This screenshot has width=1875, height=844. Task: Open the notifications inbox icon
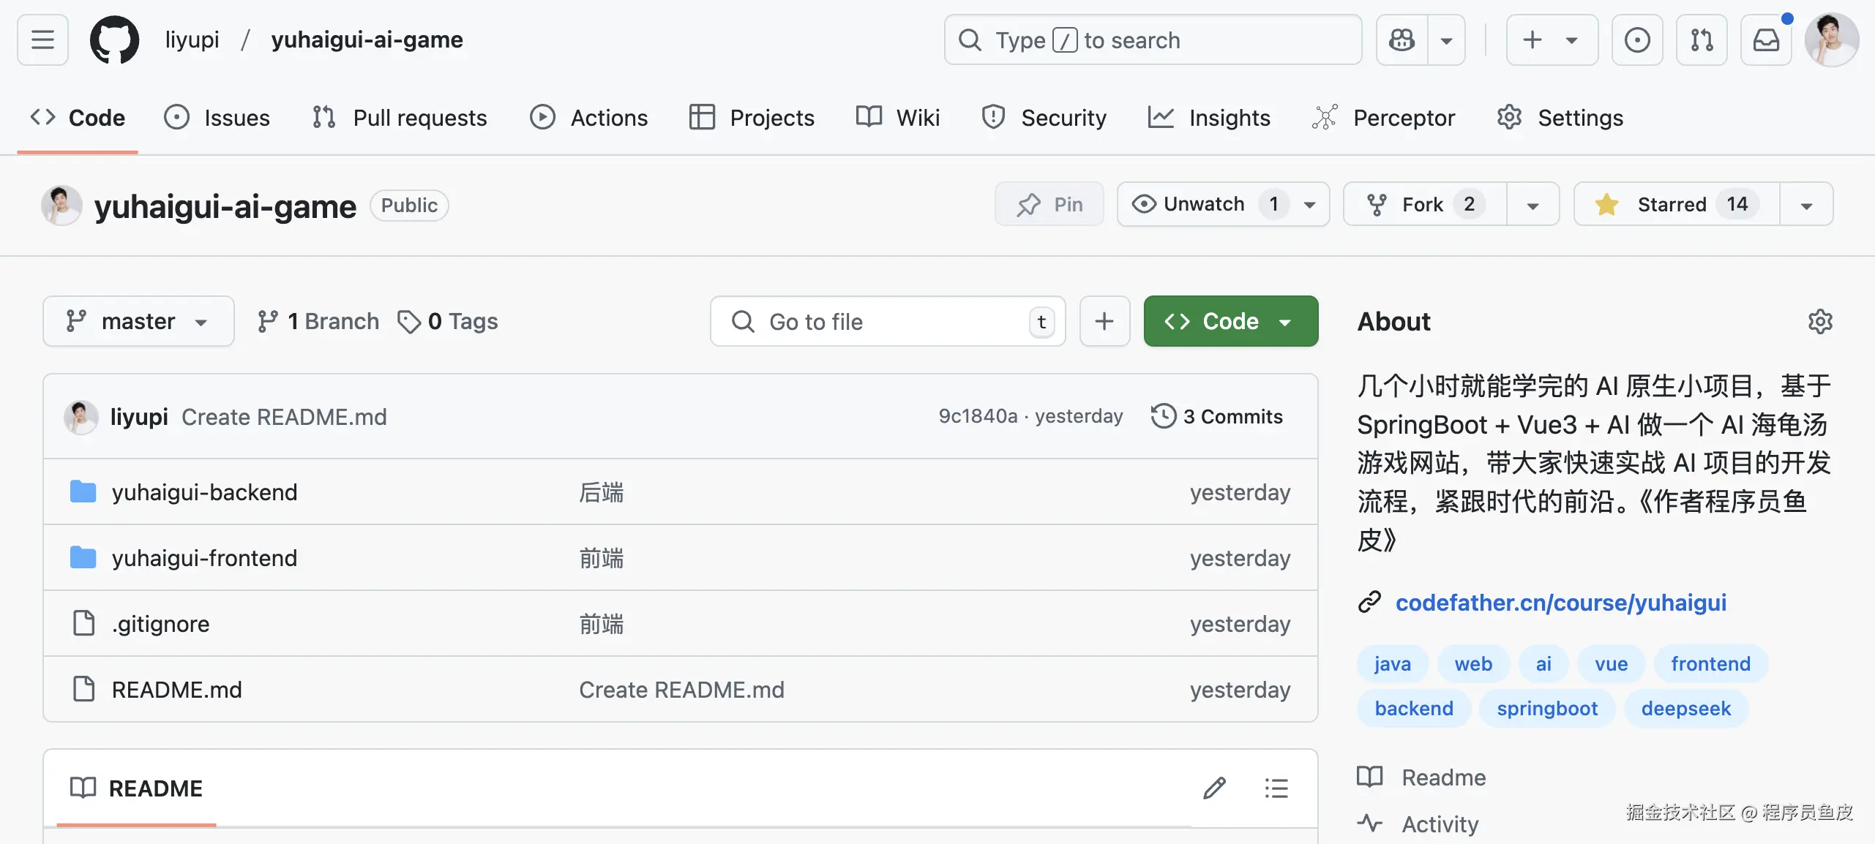(x=1765, y=39)
